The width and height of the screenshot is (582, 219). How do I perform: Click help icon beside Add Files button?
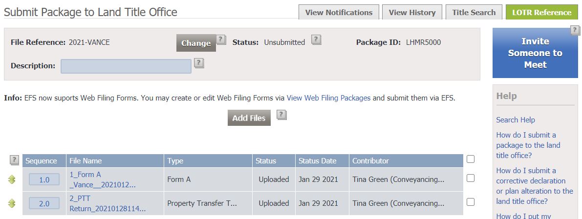[x=282, y=115]
